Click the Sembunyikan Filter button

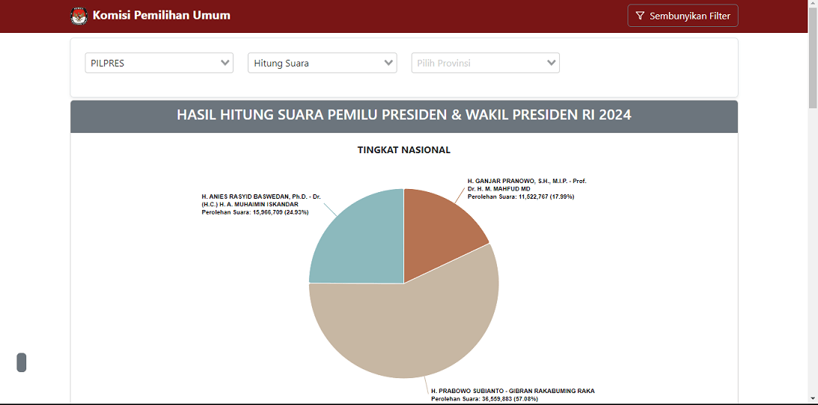click(x=683, y=16)
